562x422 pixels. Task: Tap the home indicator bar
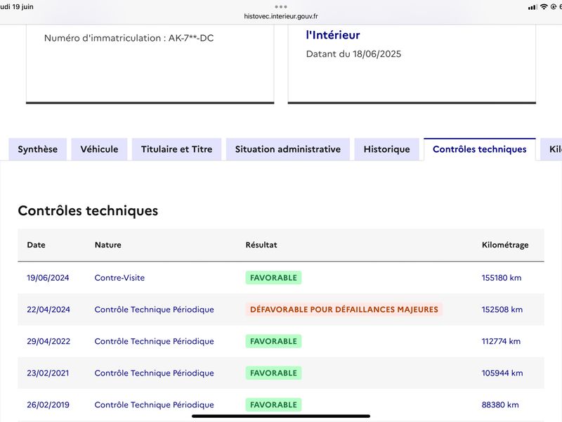coord(280,416)
